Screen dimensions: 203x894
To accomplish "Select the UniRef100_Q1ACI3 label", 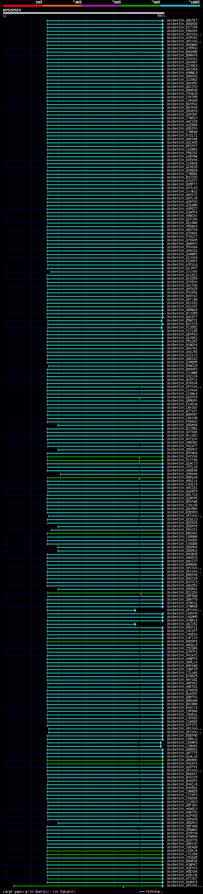I will click(x=182, y=464).
